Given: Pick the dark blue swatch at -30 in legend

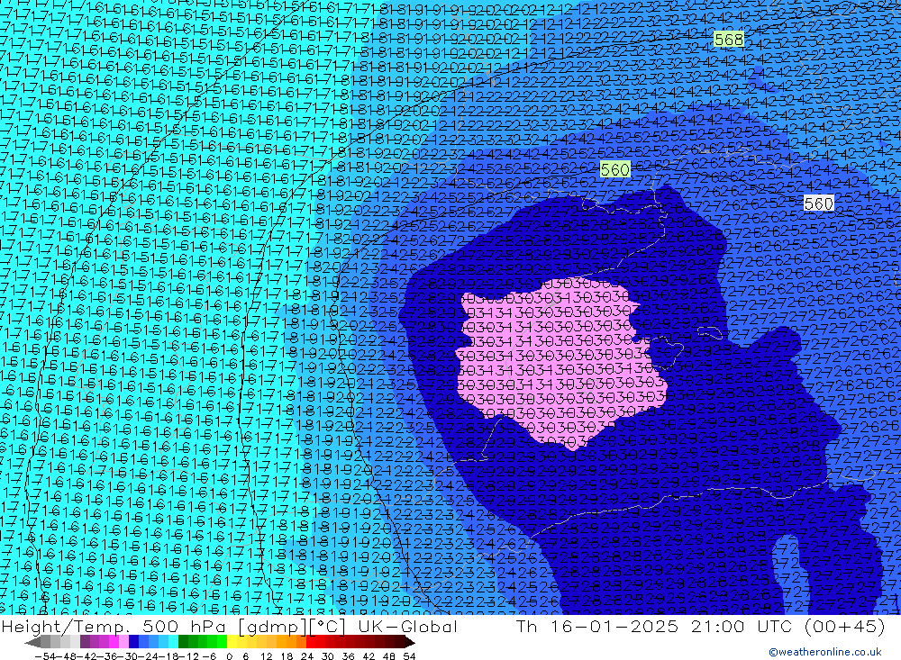Looking at the screenshot, I should tap(133, 643).
